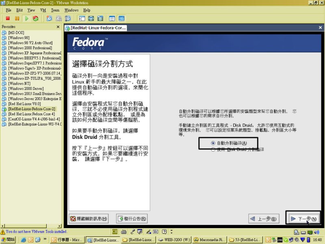Select [Windows 2003 Small Business Server] favorite

pyautogui.click(x=35, y=94)
